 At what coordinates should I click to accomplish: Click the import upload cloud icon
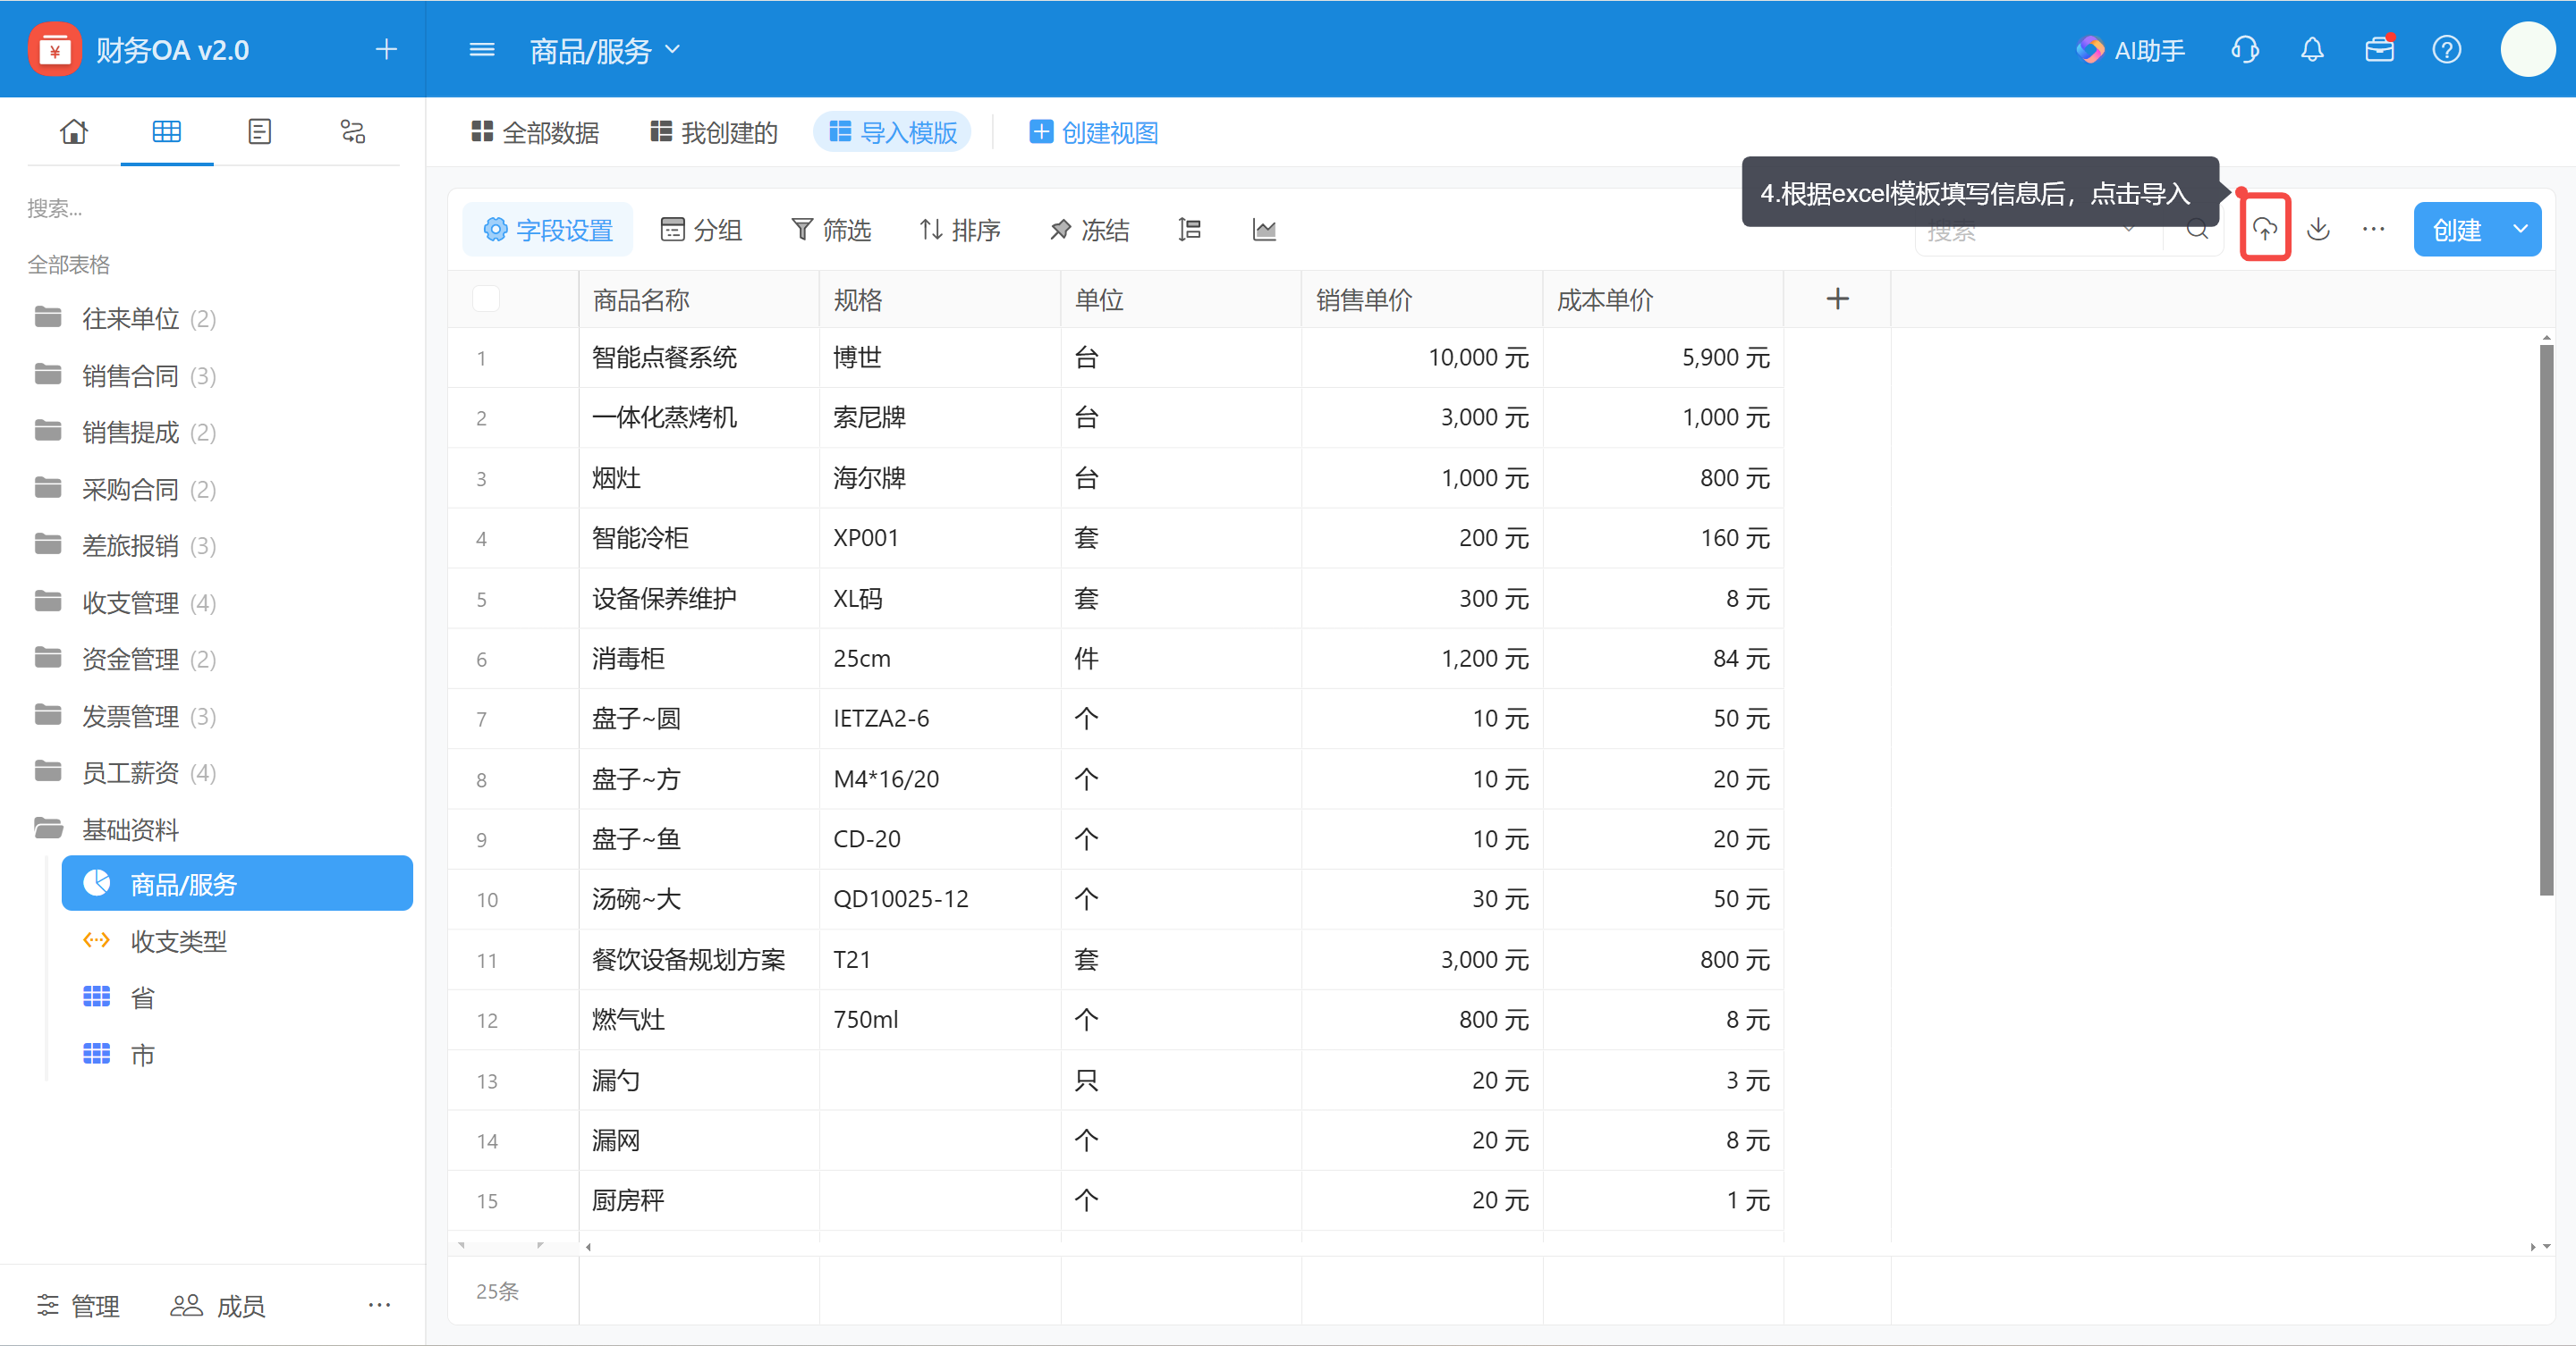pos(2265,230)
